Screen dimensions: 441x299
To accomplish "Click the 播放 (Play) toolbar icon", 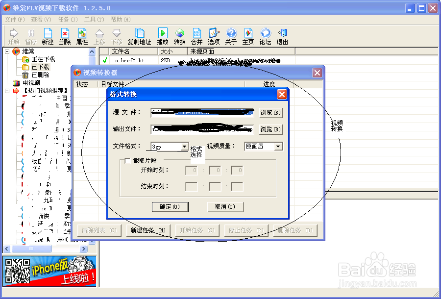I will [x=163, y=37].
